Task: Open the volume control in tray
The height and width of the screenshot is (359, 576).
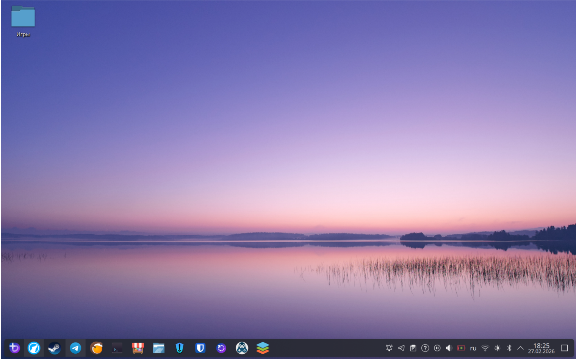Action: click(449, 348)
